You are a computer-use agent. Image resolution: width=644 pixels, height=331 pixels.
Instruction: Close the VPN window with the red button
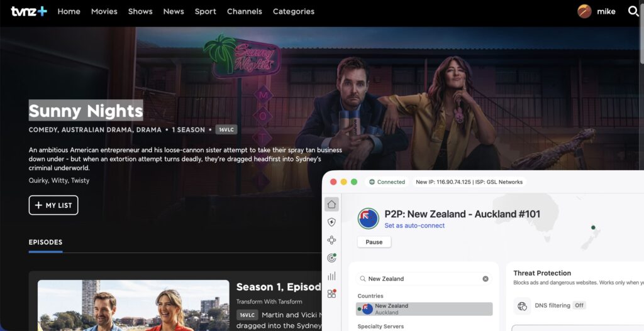point(333,182)
